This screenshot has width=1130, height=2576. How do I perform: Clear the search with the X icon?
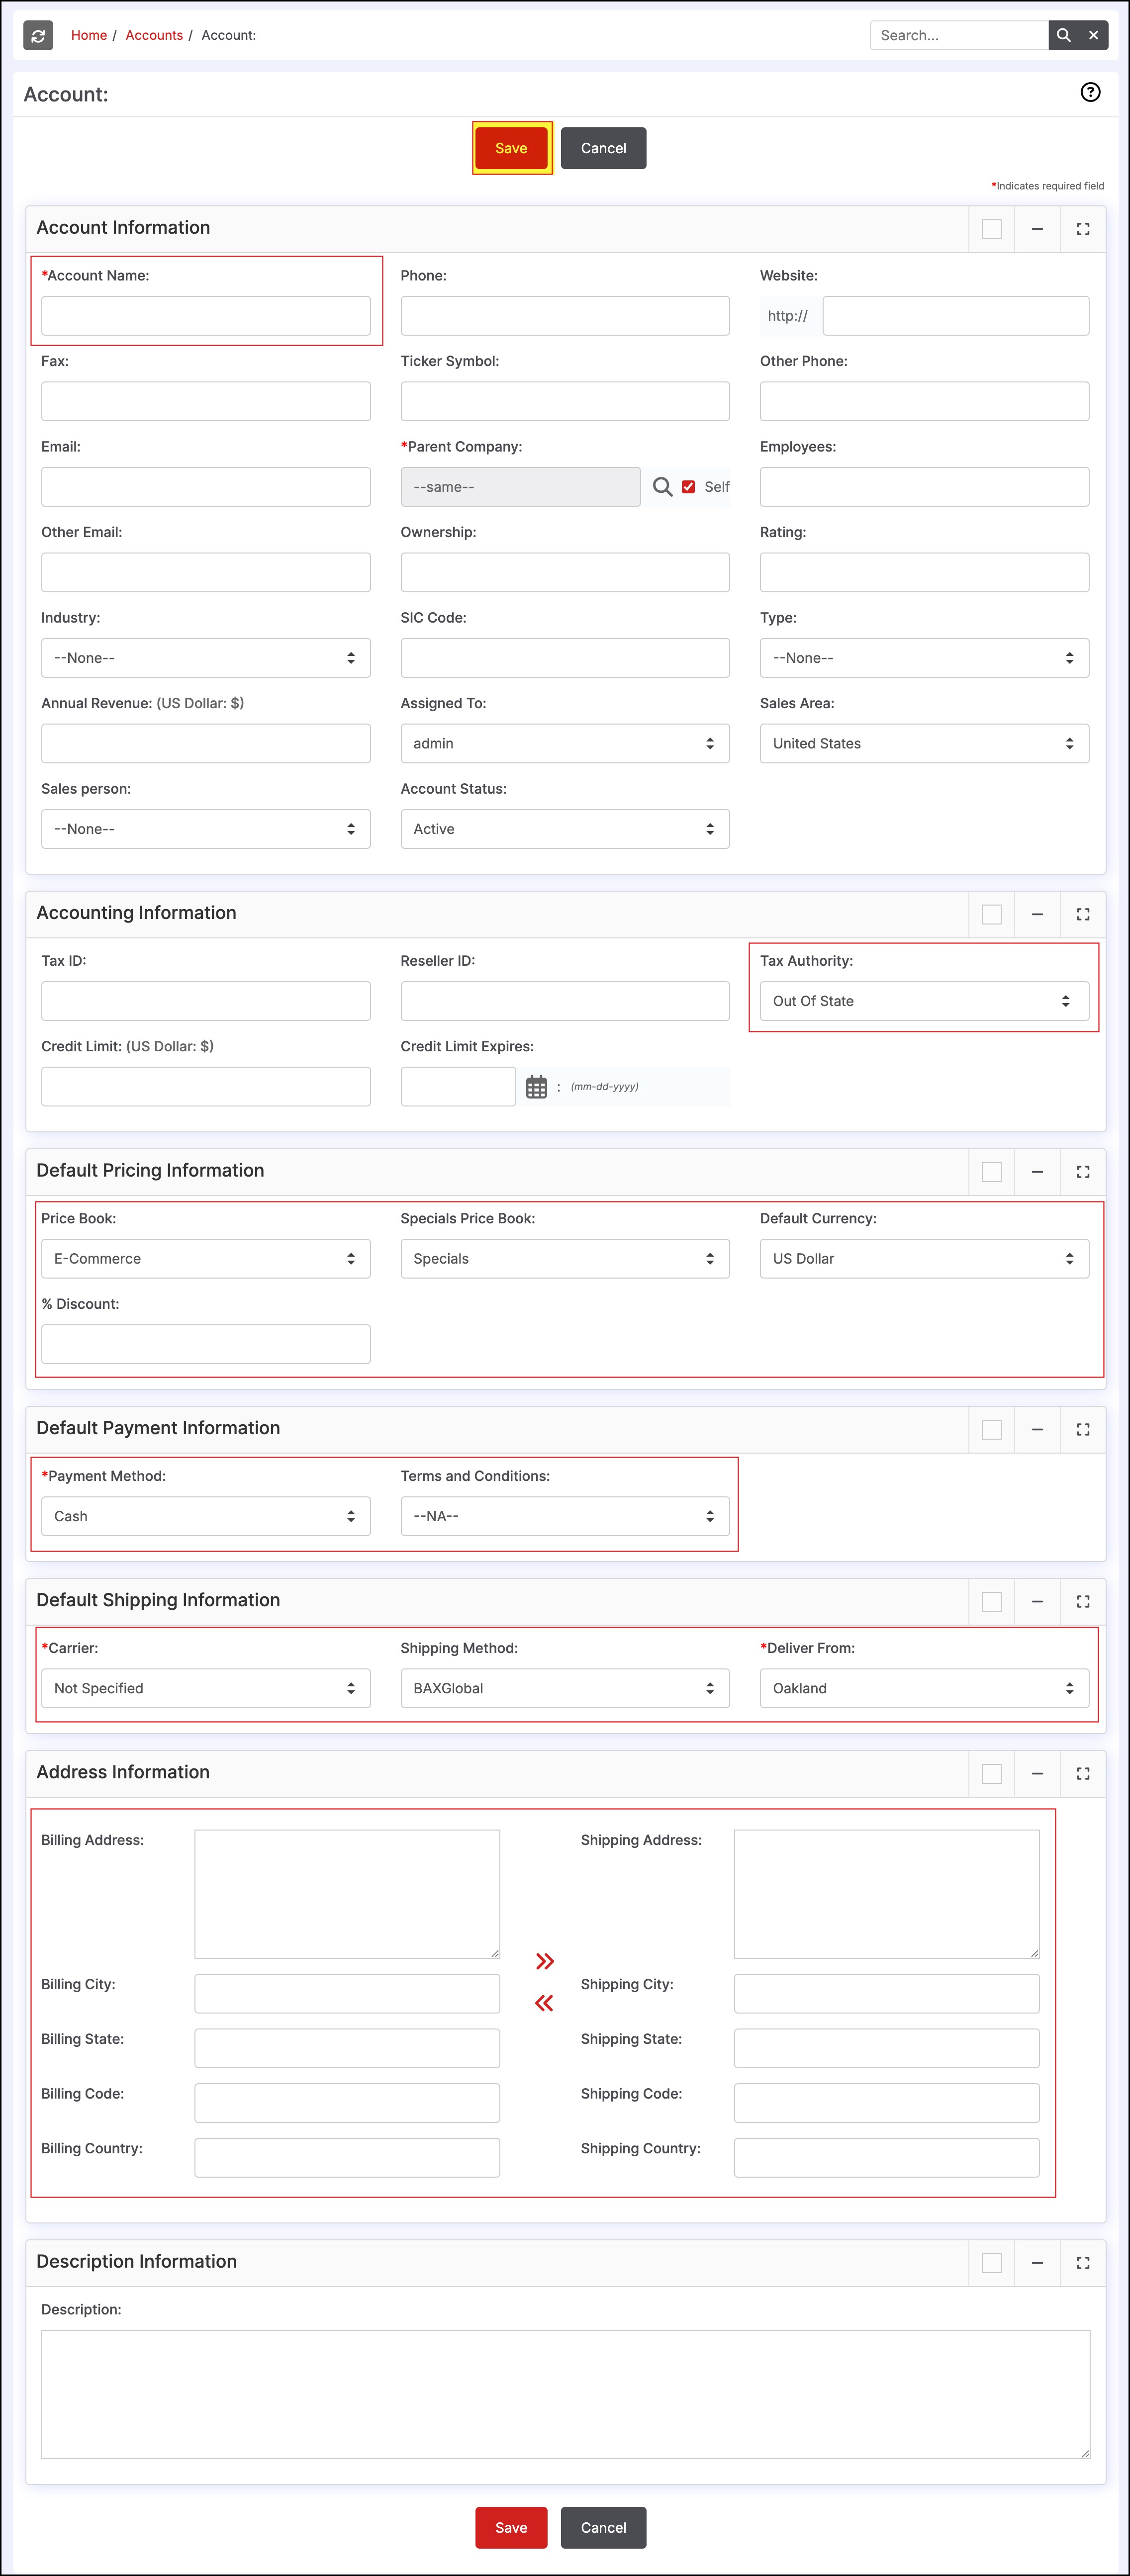(x=1093, y=35)
